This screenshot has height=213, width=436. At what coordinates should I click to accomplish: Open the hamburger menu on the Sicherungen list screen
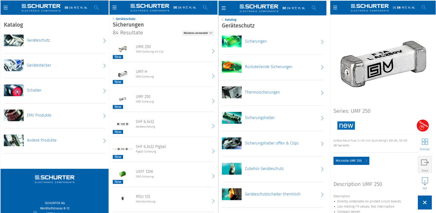(x=115, y=8)
